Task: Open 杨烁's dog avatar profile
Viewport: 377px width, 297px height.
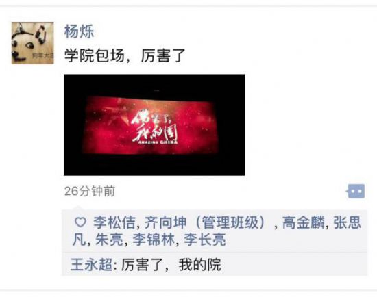Action: tap(32, 43)
